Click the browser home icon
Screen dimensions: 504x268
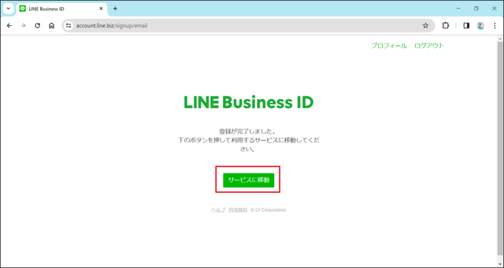[x=51, y=26]
